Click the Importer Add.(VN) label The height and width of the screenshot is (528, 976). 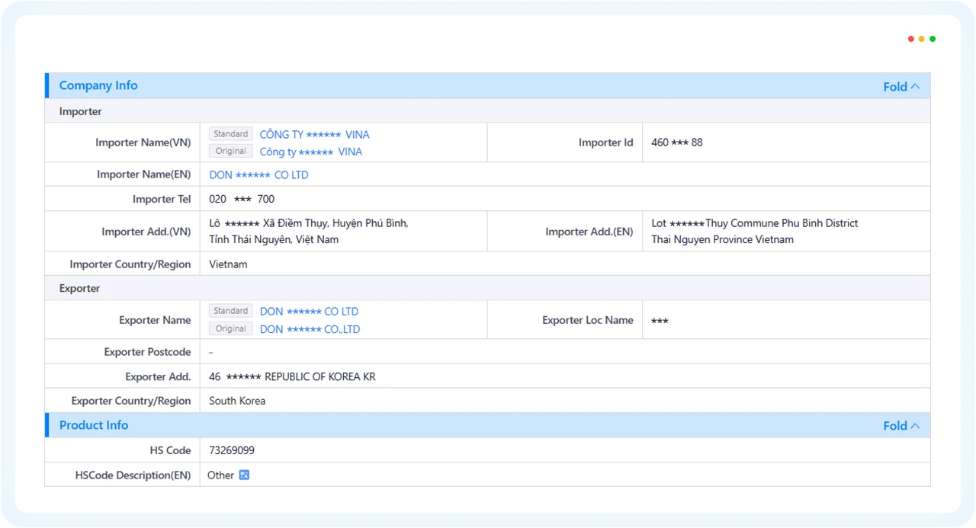point(146,232)
